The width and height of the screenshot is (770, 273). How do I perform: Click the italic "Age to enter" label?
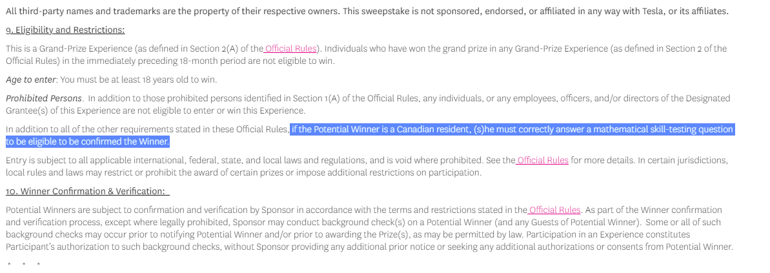pyautogui.click(x=31, y=79)
